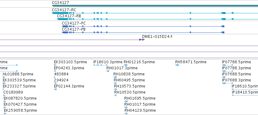
Task: Click the DME1-015D24.F purple arrow feature
Action: 142,40
